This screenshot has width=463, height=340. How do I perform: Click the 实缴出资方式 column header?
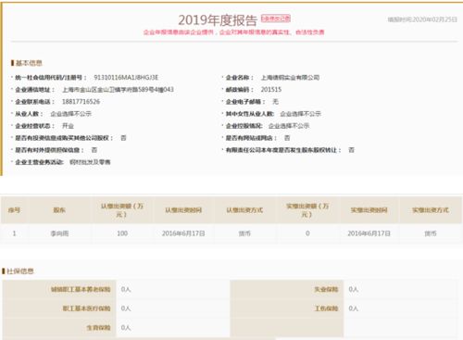(x=431, y=210)
